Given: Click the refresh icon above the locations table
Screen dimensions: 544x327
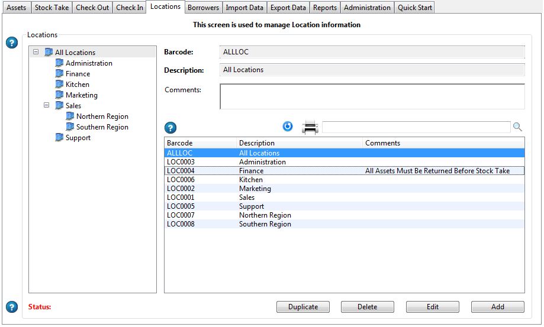Looking at the screenshot, I should tap(288, 126).
